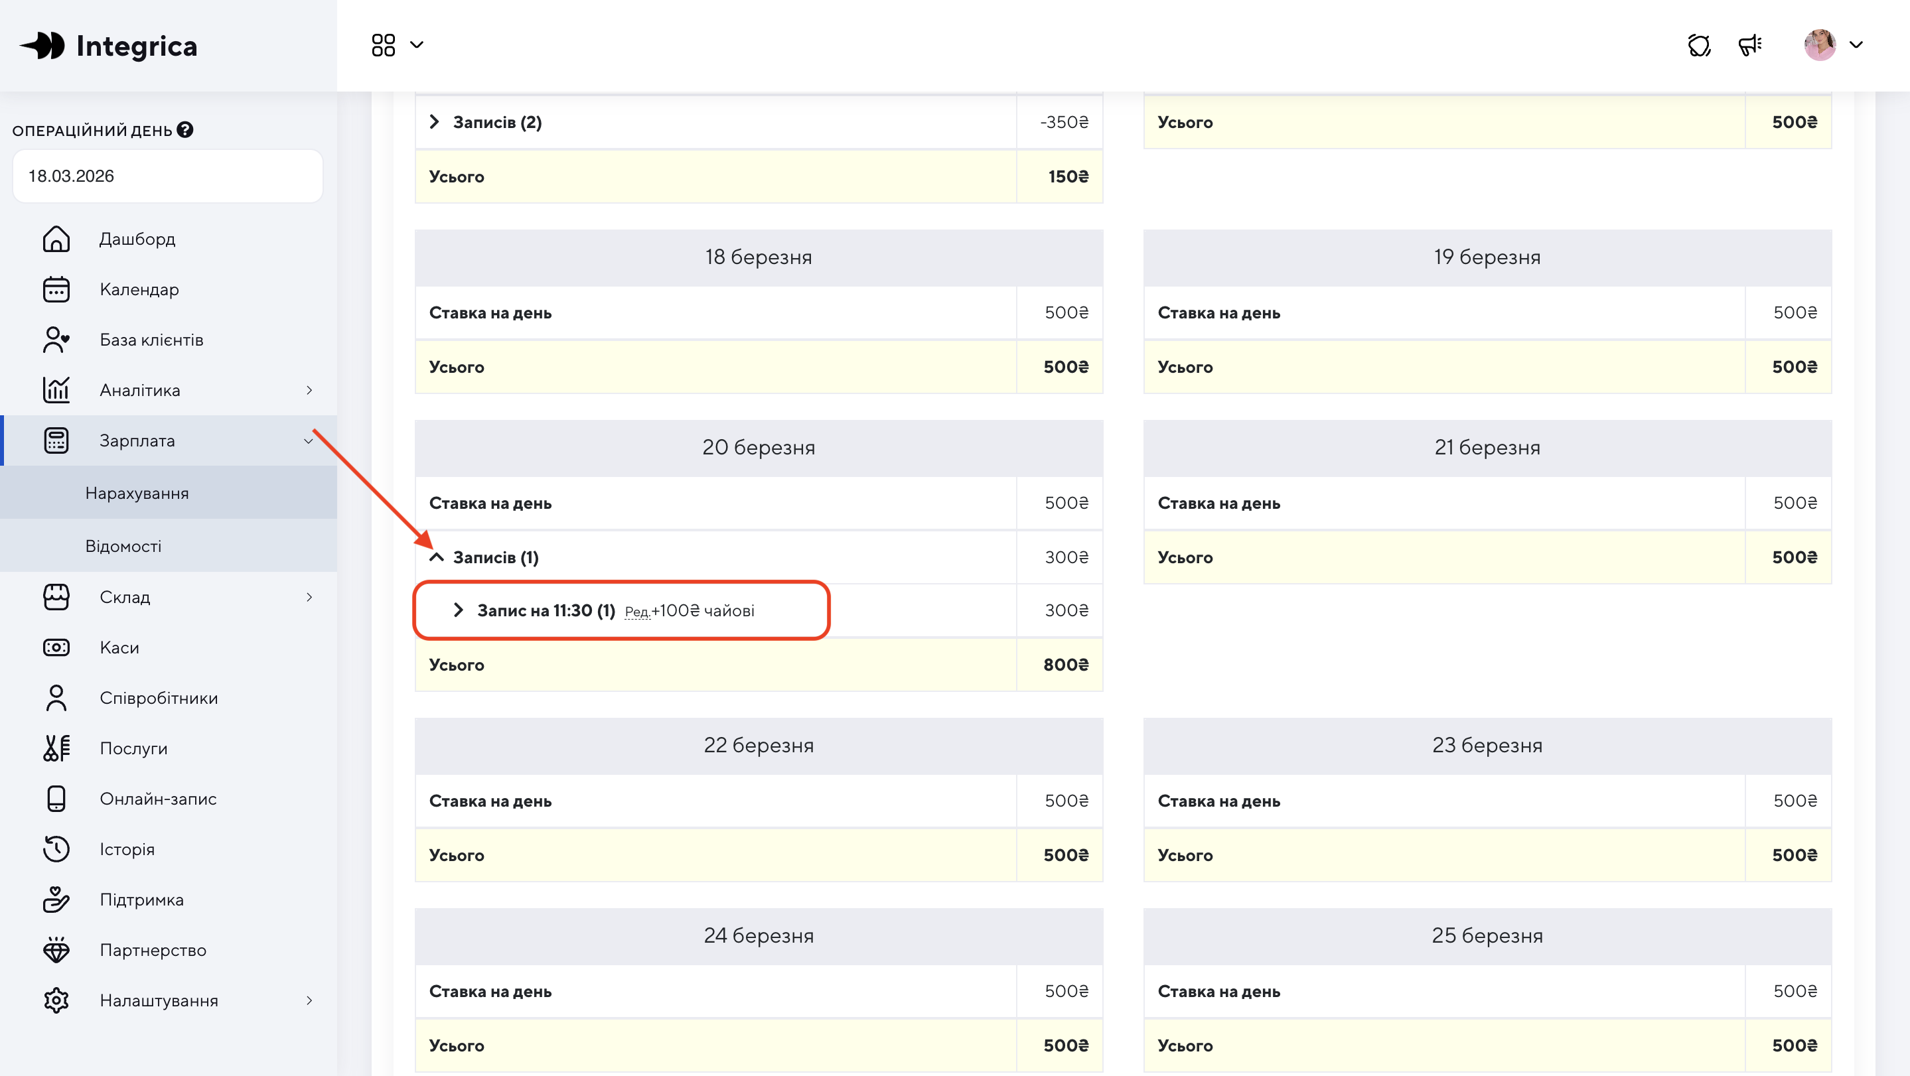Select the Нарахування submenu item
The width and height of the screenshot is (1910, 1076).
click(x=137, y=493)
